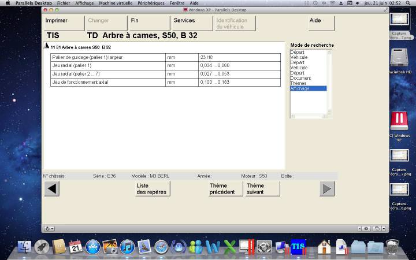Click the Mode de recherche vertical scrollbar

point(329,81)
